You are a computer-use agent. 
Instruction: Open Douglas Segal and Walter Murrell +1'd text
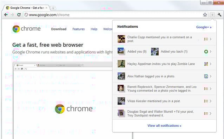click(160, 113)
